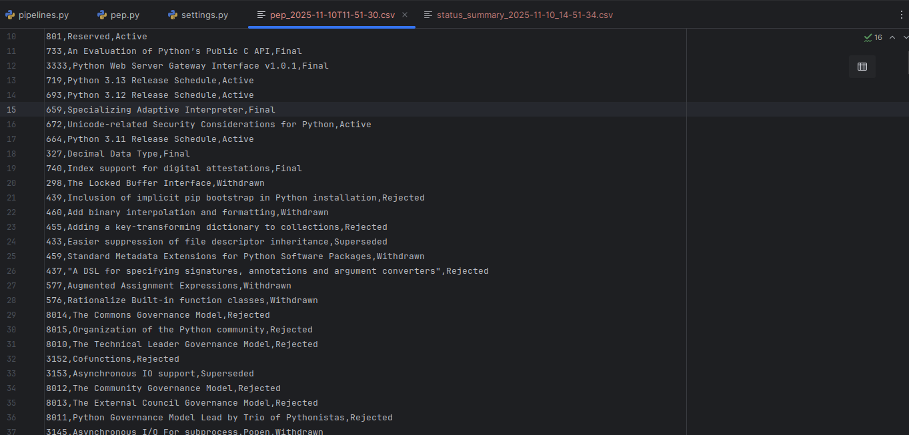The width and height of the screenshot is (909, 435).
Task: Click the inspections checkmark widget
Action: (x=869, y=37)
